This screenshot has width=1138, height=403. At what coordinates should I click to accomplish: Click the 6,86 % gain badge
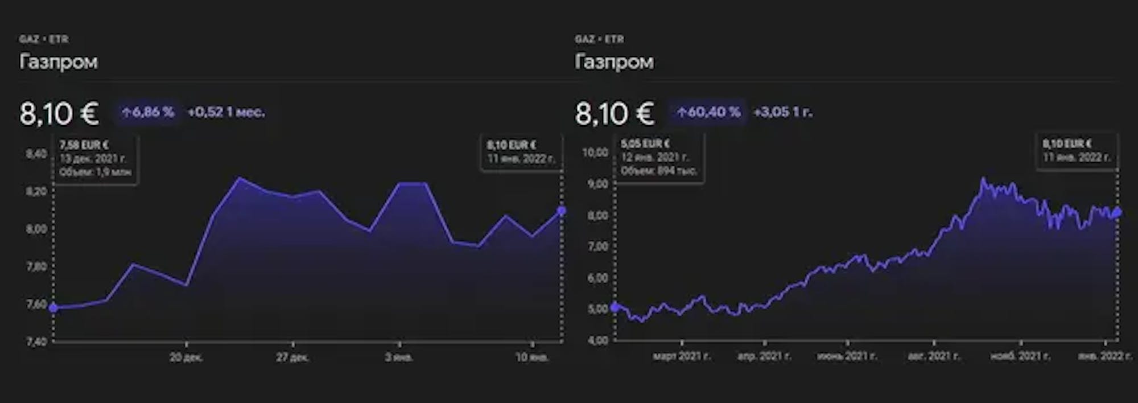147,112
